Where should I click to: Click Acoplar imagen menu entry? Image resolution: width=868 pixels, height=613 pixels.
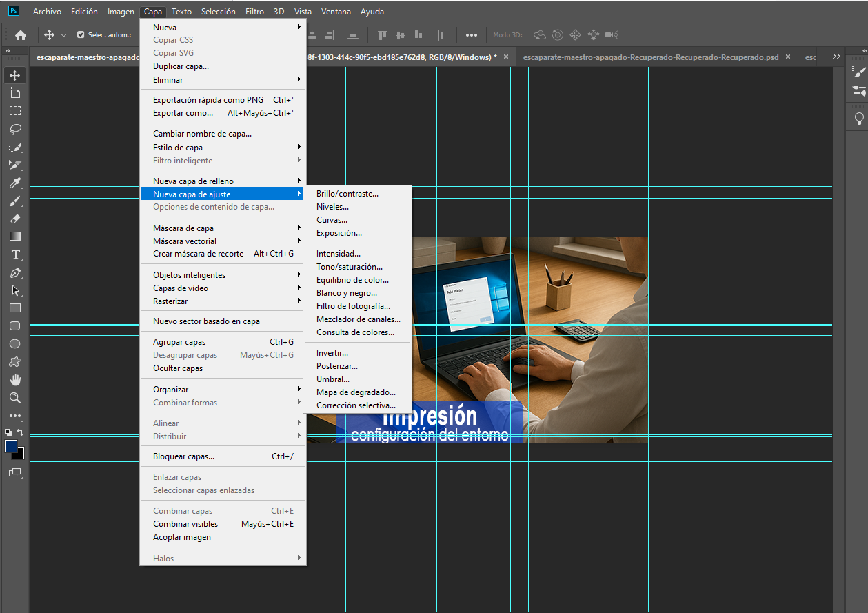coord(182,537)
